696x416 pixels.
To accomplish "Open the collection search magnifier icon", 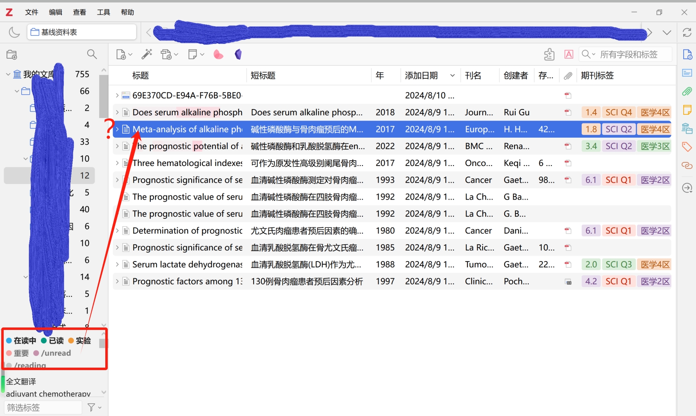I will tap(92, 54).
